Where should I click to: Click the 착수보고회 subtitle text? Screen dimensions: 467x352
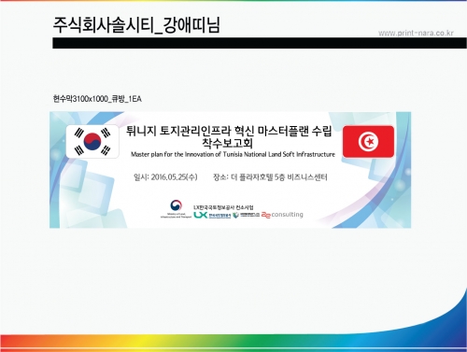coord(227,143)
